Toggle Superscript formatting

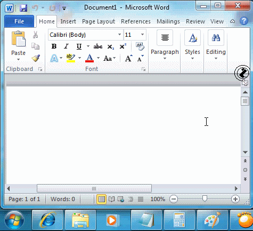click(123, 46)
